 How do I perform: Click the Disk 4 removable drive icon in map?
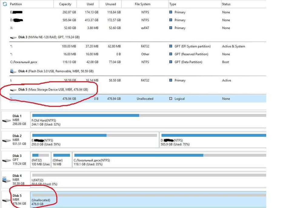[6, 180]
